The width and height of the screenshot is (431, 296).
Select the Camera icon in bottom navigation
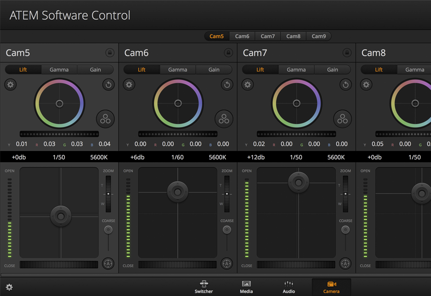coord(331,287)
